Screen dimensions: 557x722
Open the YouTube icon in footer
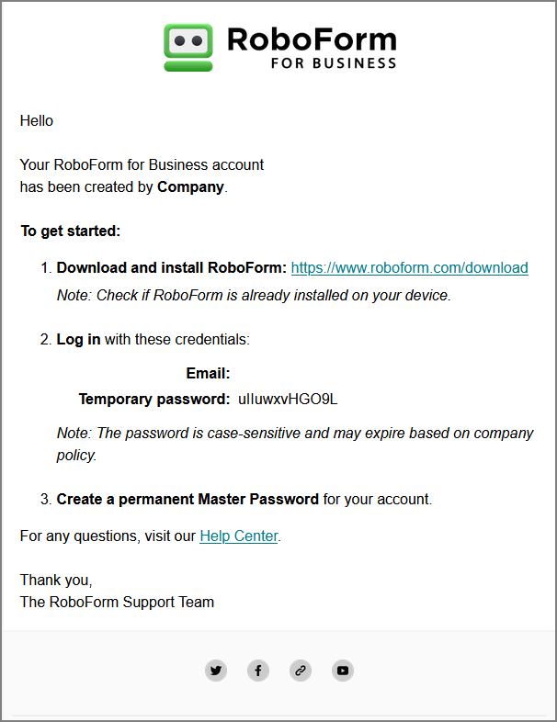coord(343,671)
